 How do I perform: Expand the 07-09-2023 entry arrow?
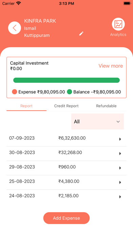click(120, 139)
